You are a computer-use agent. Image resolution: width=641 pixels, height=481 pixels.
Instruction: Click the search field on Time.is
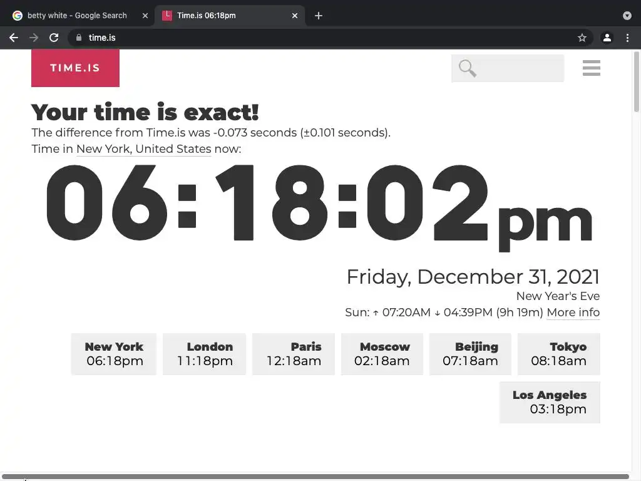coord(507,68)
